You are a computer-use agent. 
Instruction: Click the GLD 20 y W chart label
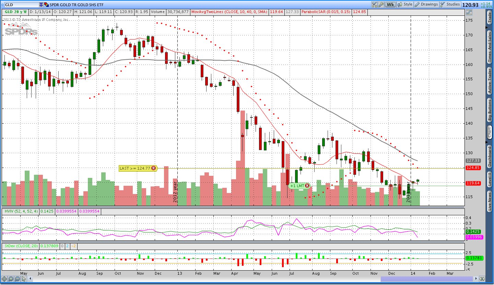point(15,12)
